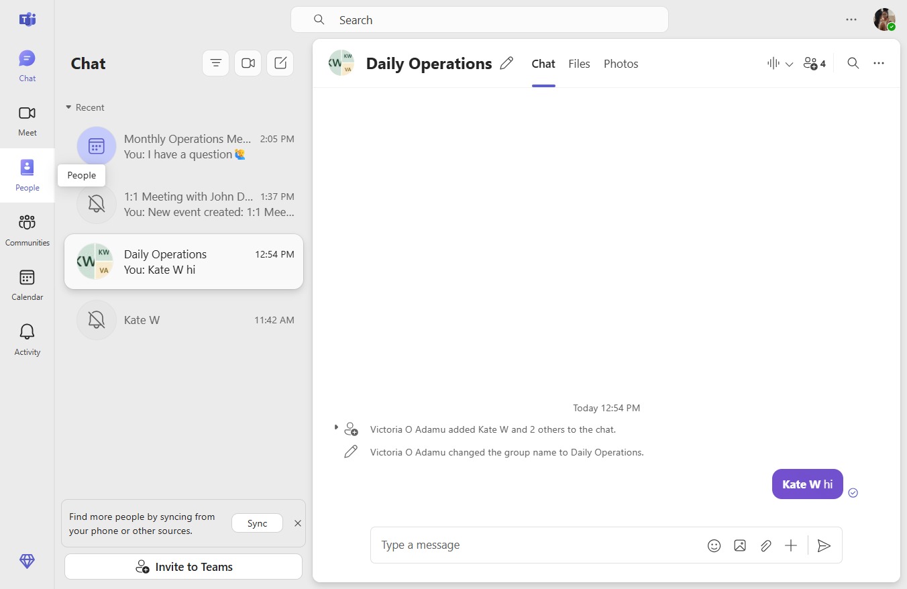The width and height of the screenshot is (907, 589).
Task: Open the Kate W chat
Action: pyautogui.click(x=184, y=320)
